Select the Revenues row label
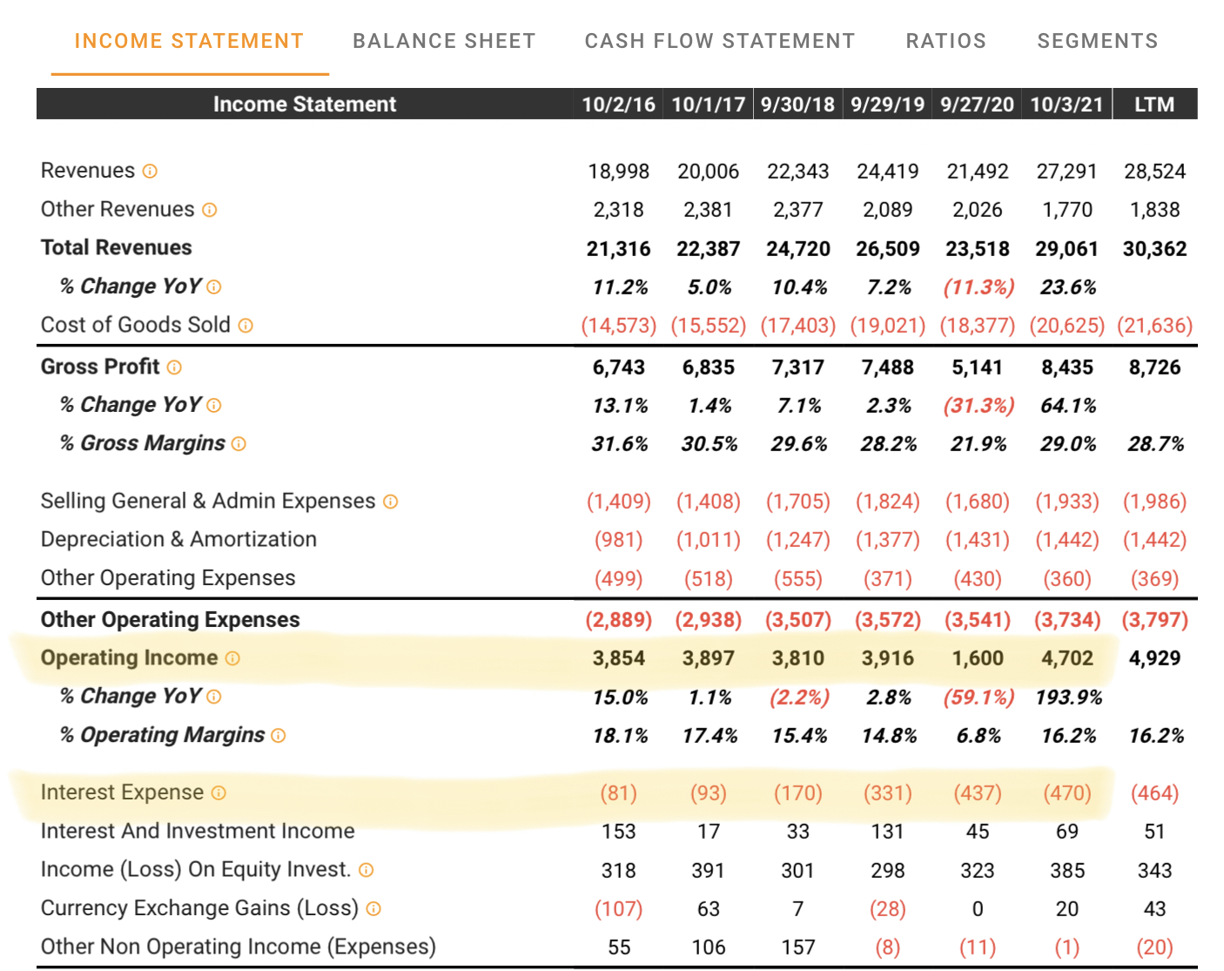 [x=88, y=171]
